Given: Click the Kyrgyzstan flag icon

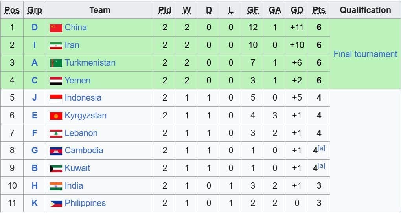Looking at the screenshot, I should 56,116.
